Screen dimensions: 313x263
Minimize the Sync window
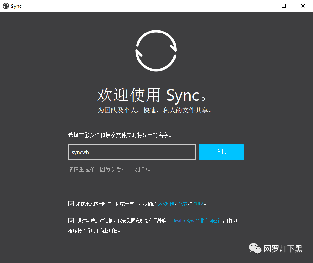(x=265, y=6)
